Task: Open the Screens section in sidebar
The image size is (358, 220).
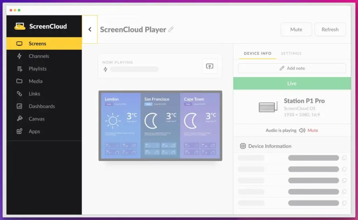Action: [x=44, y=44]
